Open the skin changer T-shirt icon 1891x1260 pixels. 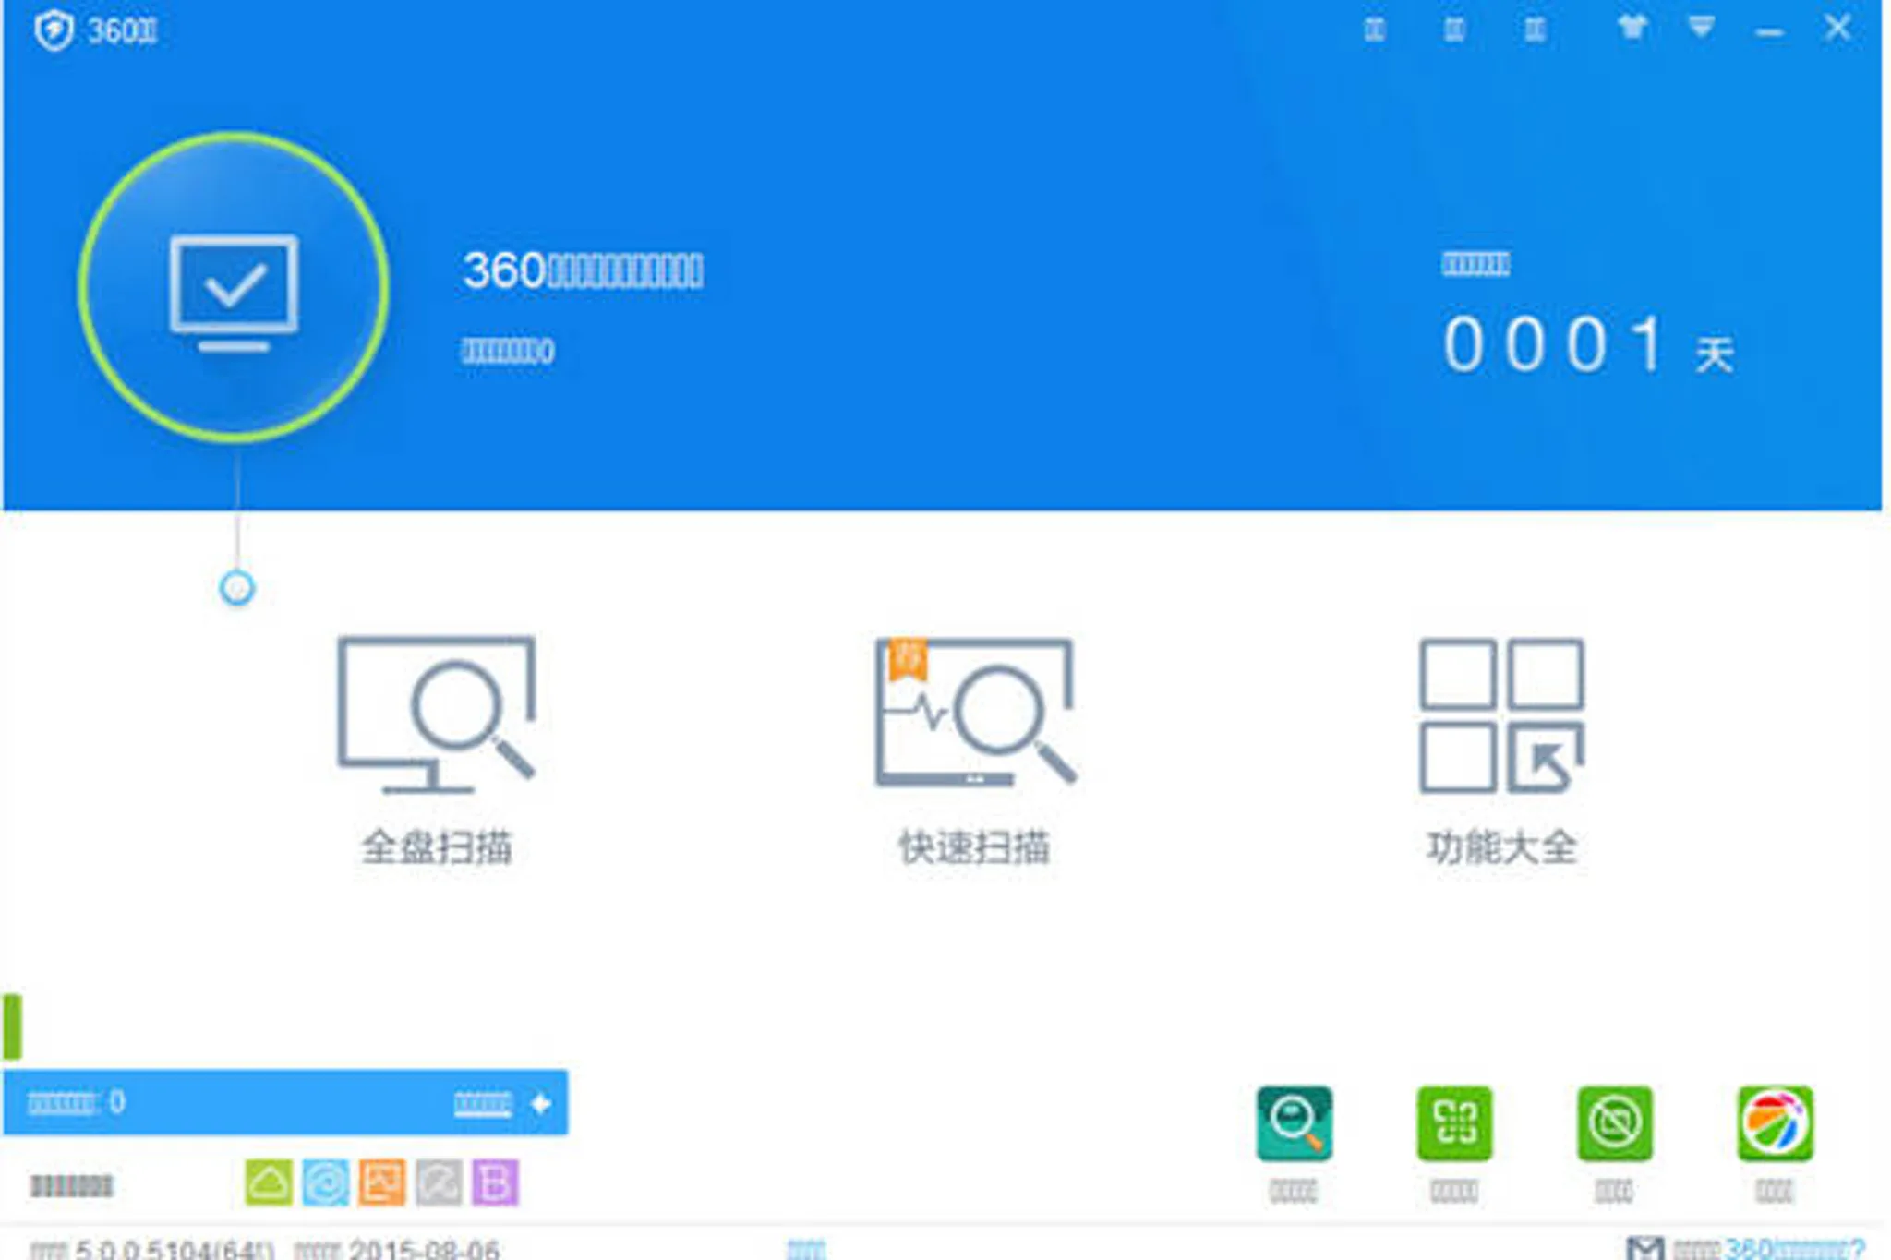point(1632,27)
